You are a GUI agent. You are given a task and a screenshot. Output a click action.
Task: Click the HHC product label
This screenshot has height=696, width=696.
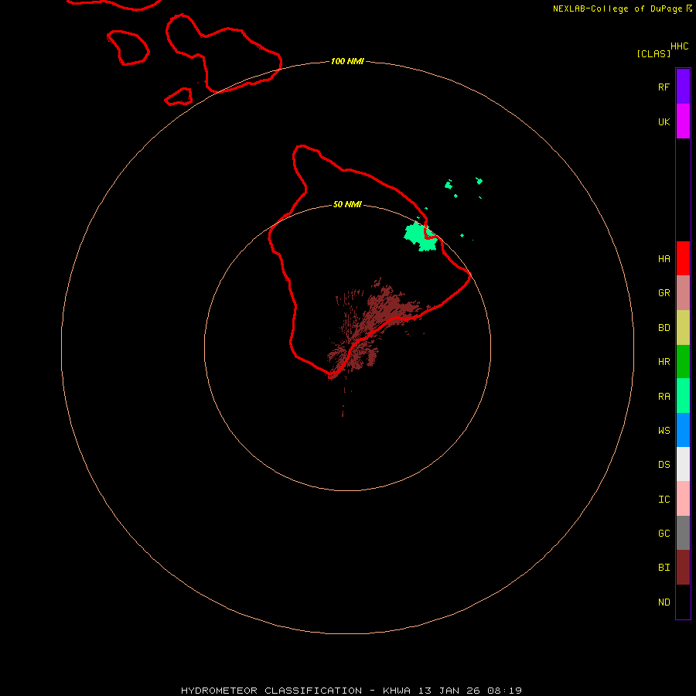679,46
